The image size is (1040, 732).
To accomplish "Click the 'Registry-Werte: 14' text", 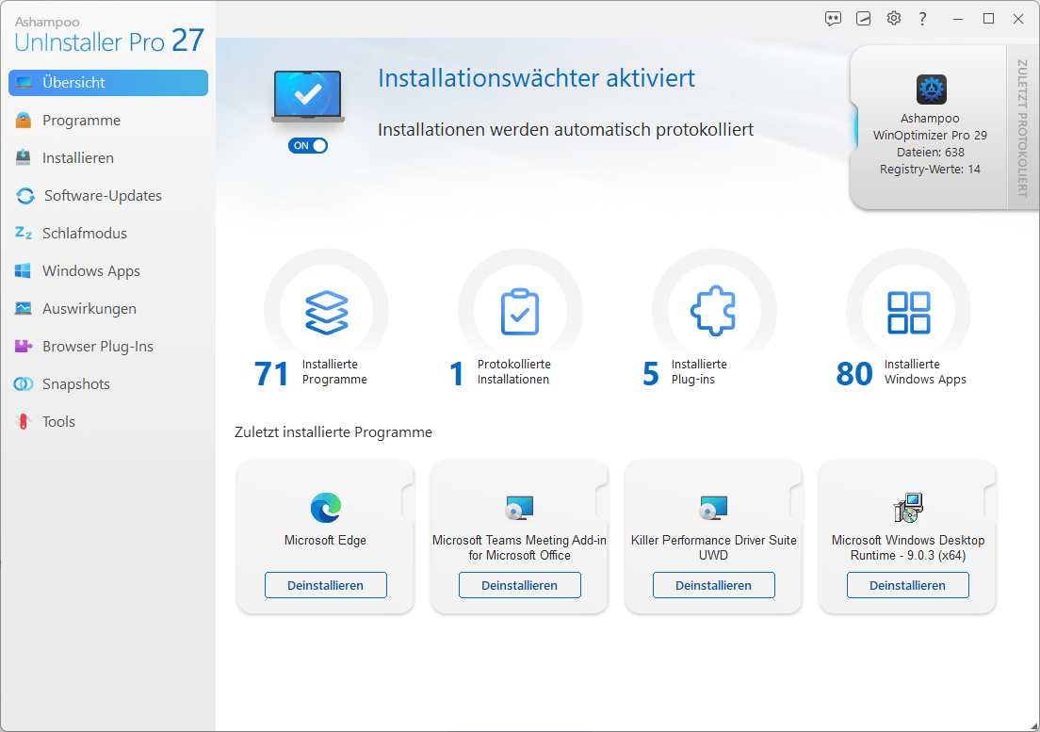I will [x=930, y=170].
